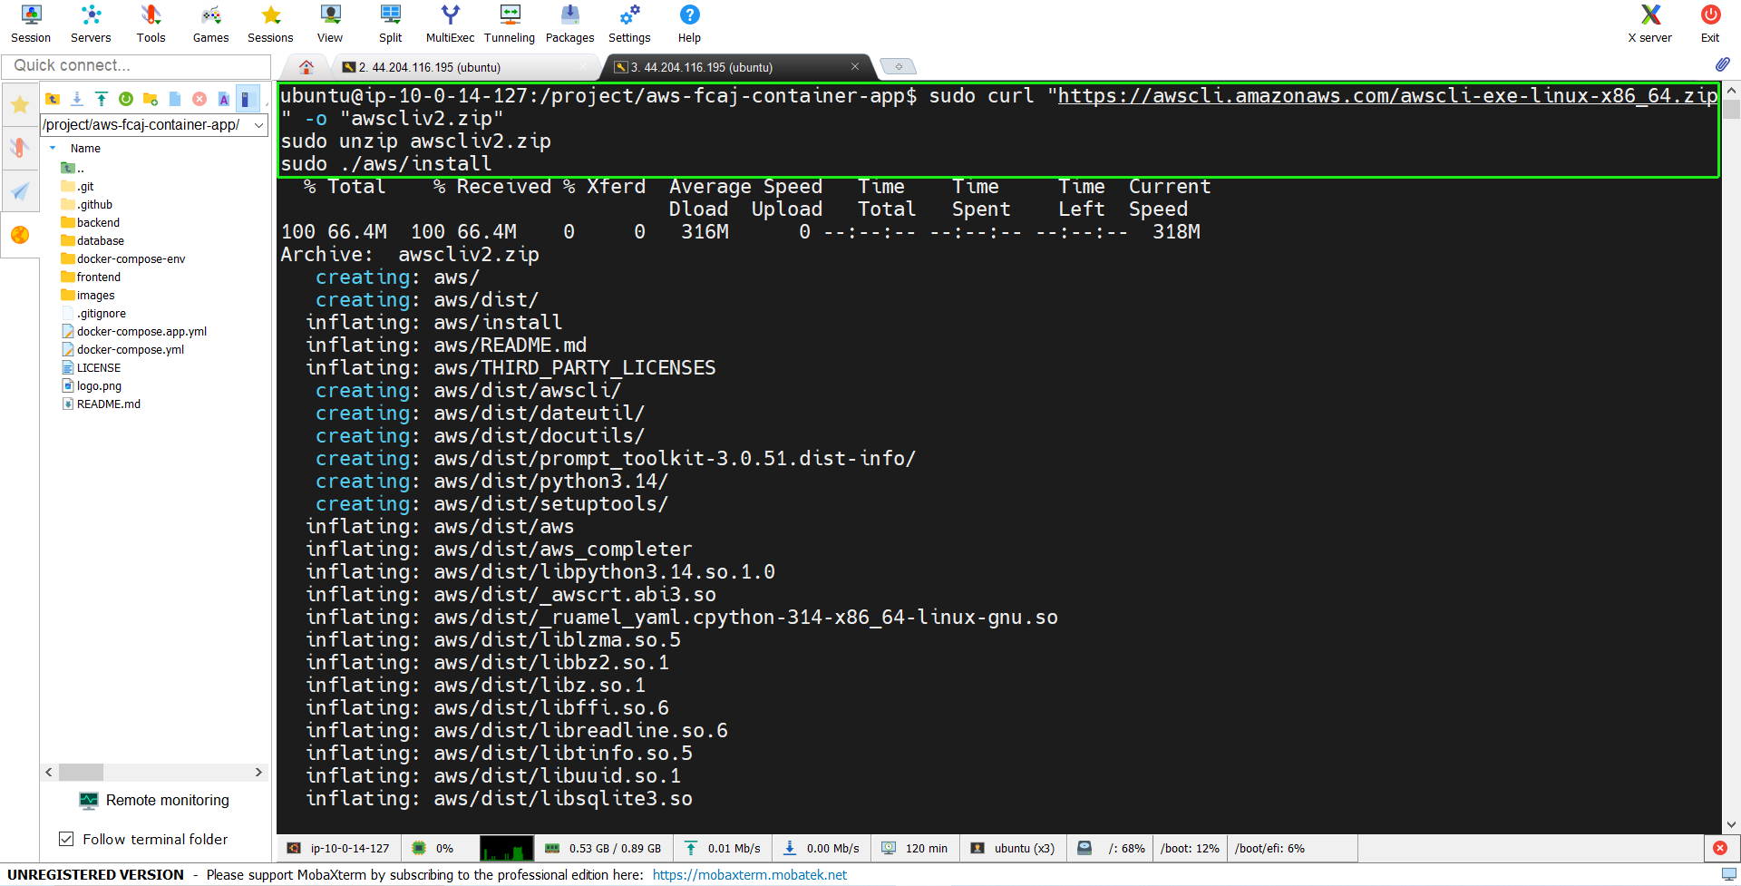This screenshot has height=886, width=1741.
Task: Click the rename 'A' file icon
Action: point(224,99)
